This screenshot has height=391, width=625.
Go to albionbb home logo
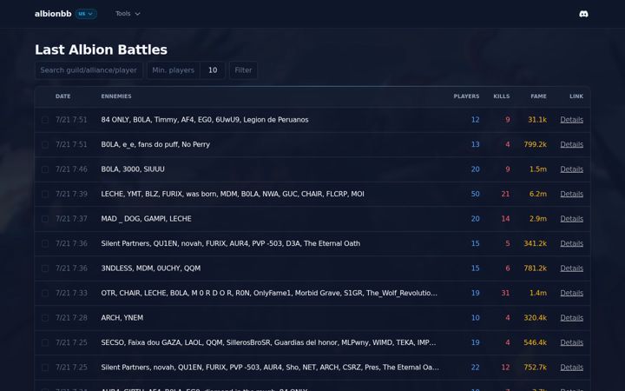pyautogui.click(x=53, y=14)
